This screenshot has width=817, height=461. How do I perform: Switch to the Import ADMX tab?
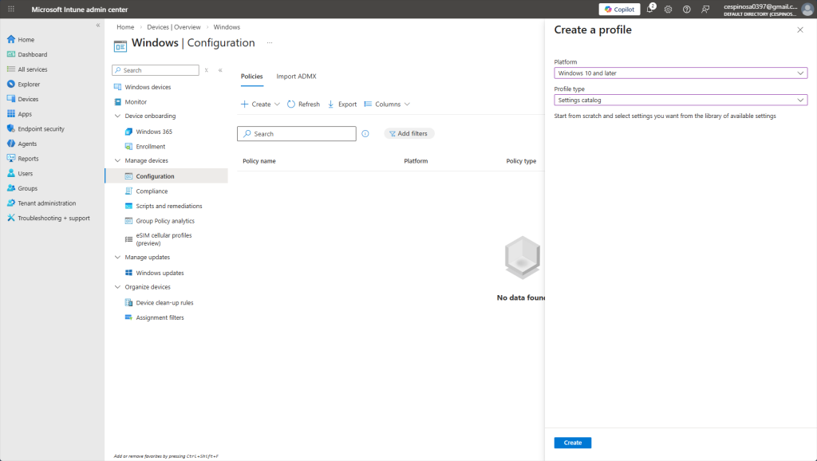point(296,77)
